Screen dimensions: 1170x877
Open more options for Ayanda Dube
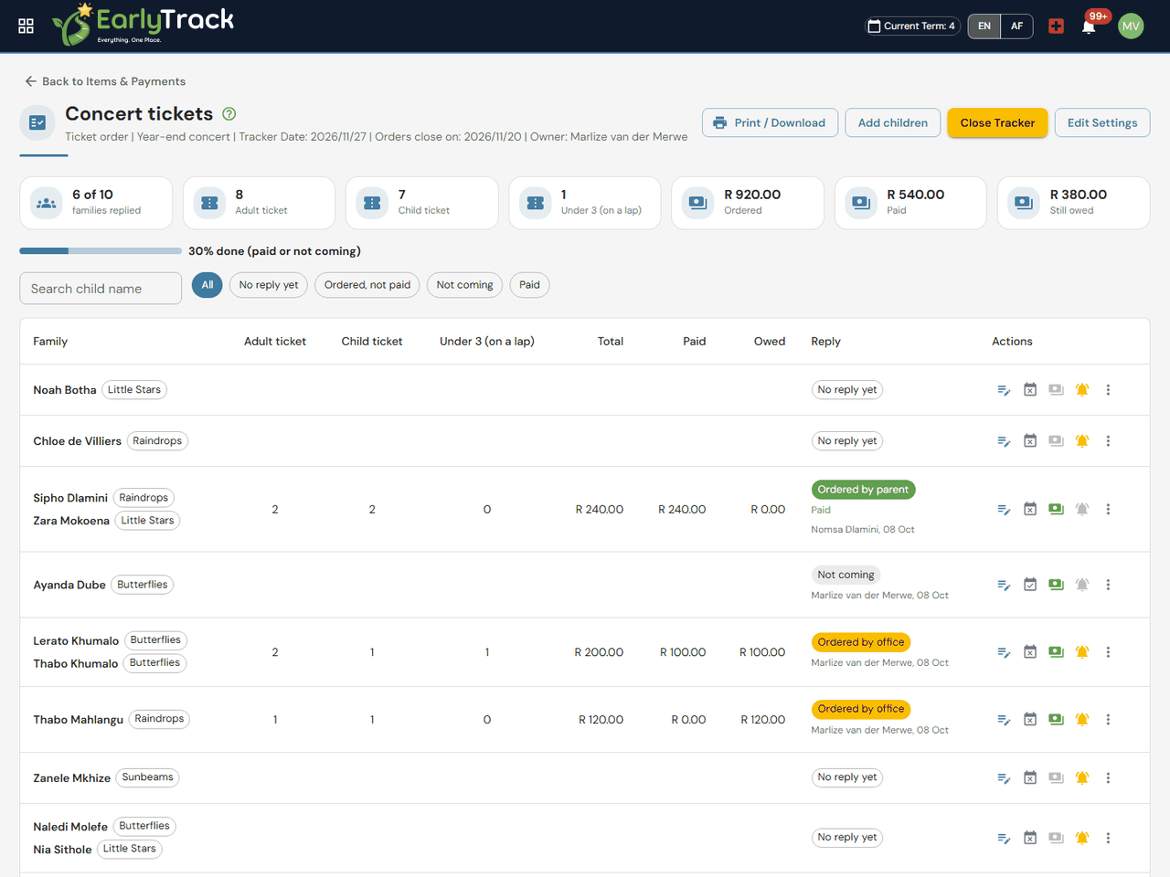tap(1108, 585)
